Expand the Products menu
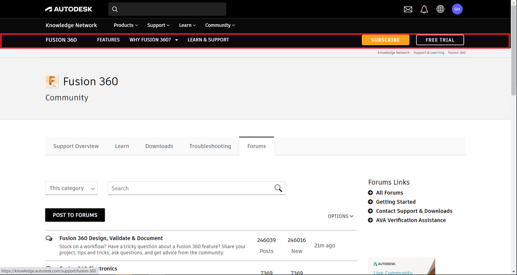Viewport: 517px width, 275px height. pyautogui.click(x=126, y=25)
